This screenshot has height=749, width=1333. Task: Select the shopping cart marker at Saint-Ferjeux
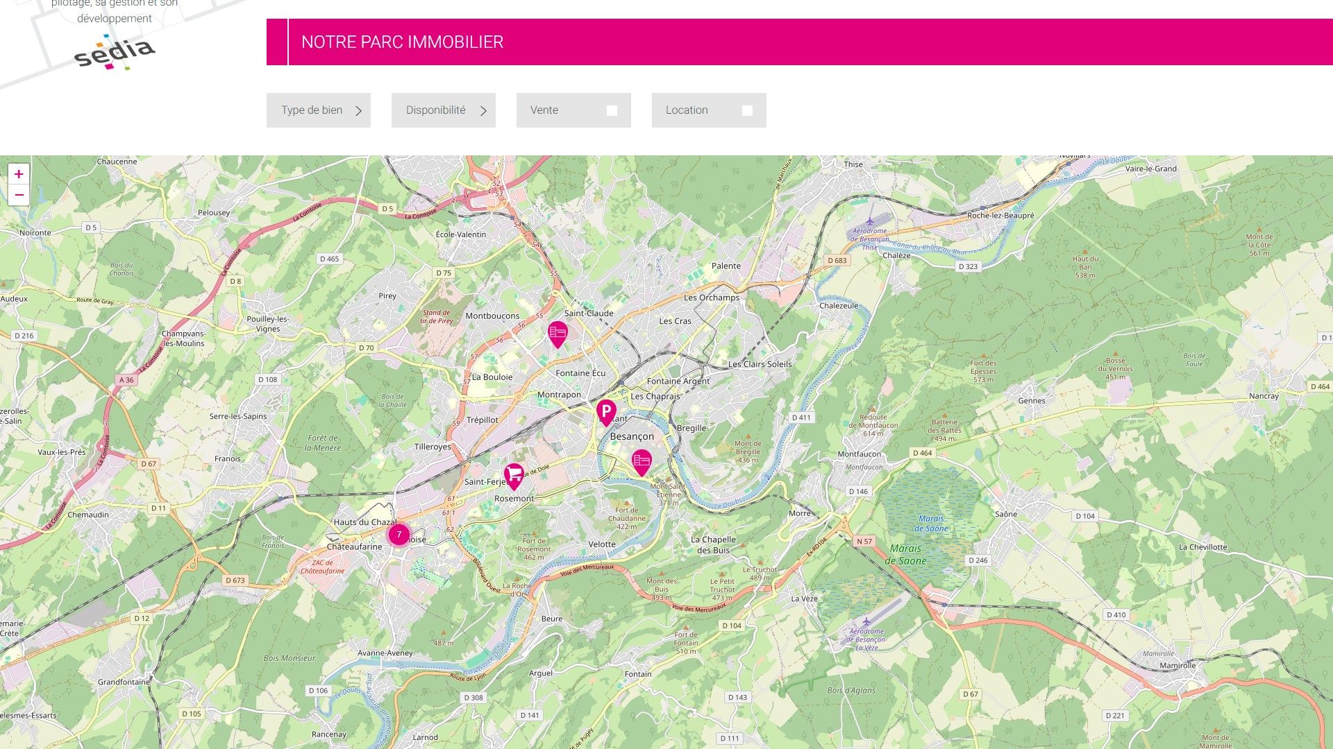(514, 476)
